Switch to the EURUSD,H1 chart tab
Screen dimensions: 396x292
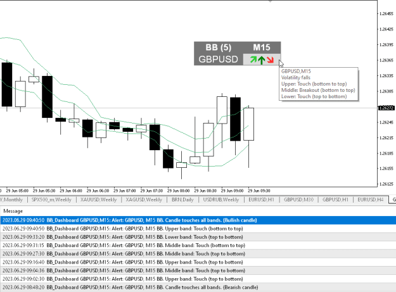tap(262, 200)
